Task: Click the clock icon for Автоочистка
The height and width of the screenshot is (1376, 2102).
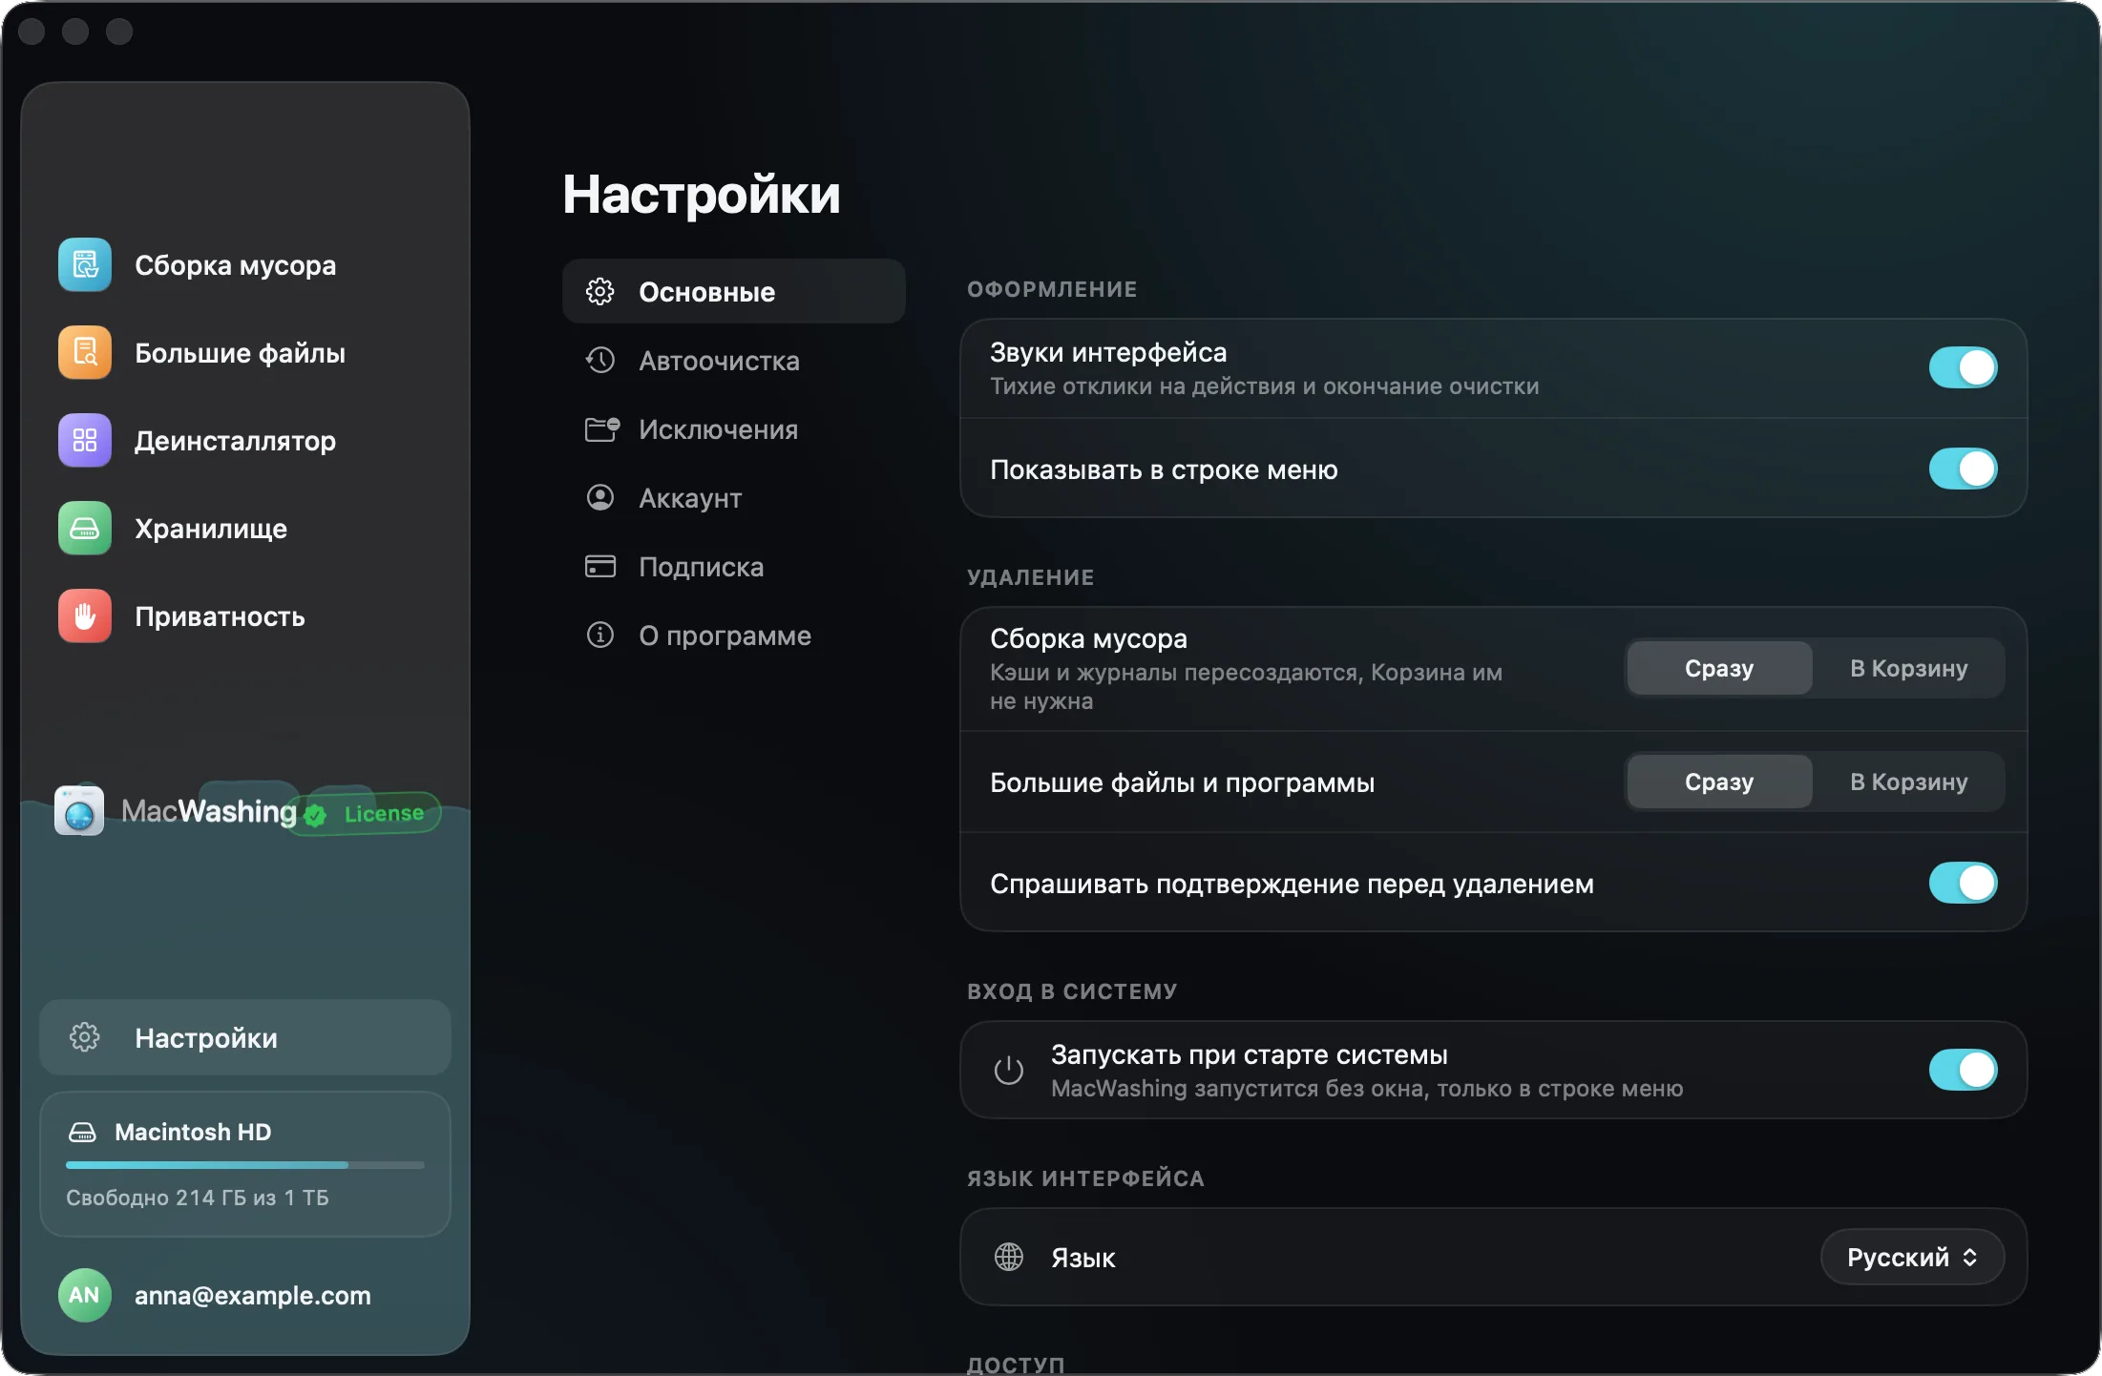Action: [600, 360]
